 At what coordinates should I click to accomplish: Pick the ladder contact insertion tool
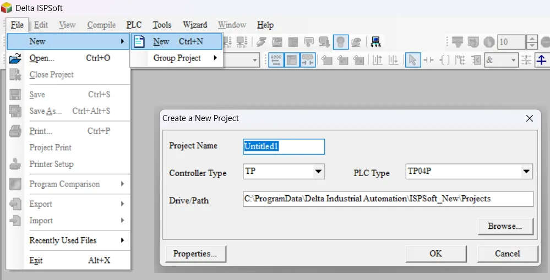click(429, 61)
